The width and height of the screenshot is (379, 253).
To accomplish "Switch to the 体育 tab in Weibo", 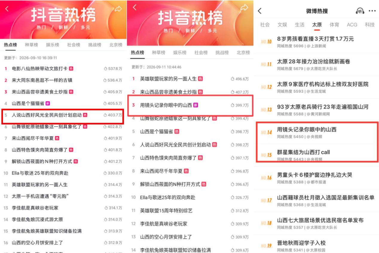I will coord(334,25).
